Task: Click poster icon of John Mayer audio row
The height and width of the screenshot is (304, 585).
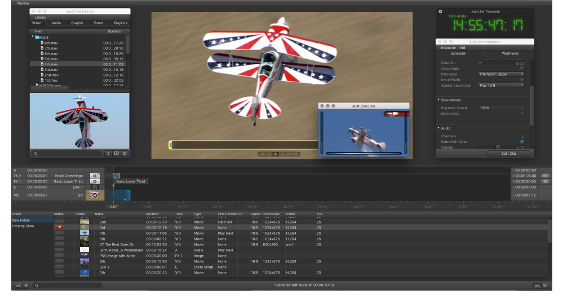Action: pos(85,250)
